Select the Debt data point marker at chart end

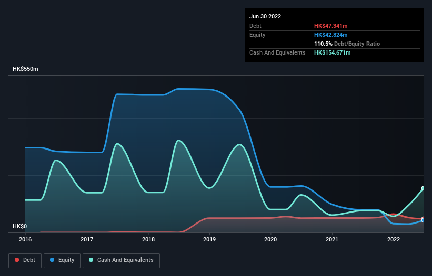click(423, 219)
